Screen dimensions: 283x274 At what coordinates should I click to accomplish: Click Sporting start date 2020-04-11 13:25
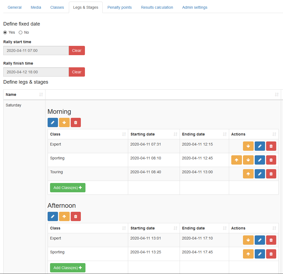[146, 252]
